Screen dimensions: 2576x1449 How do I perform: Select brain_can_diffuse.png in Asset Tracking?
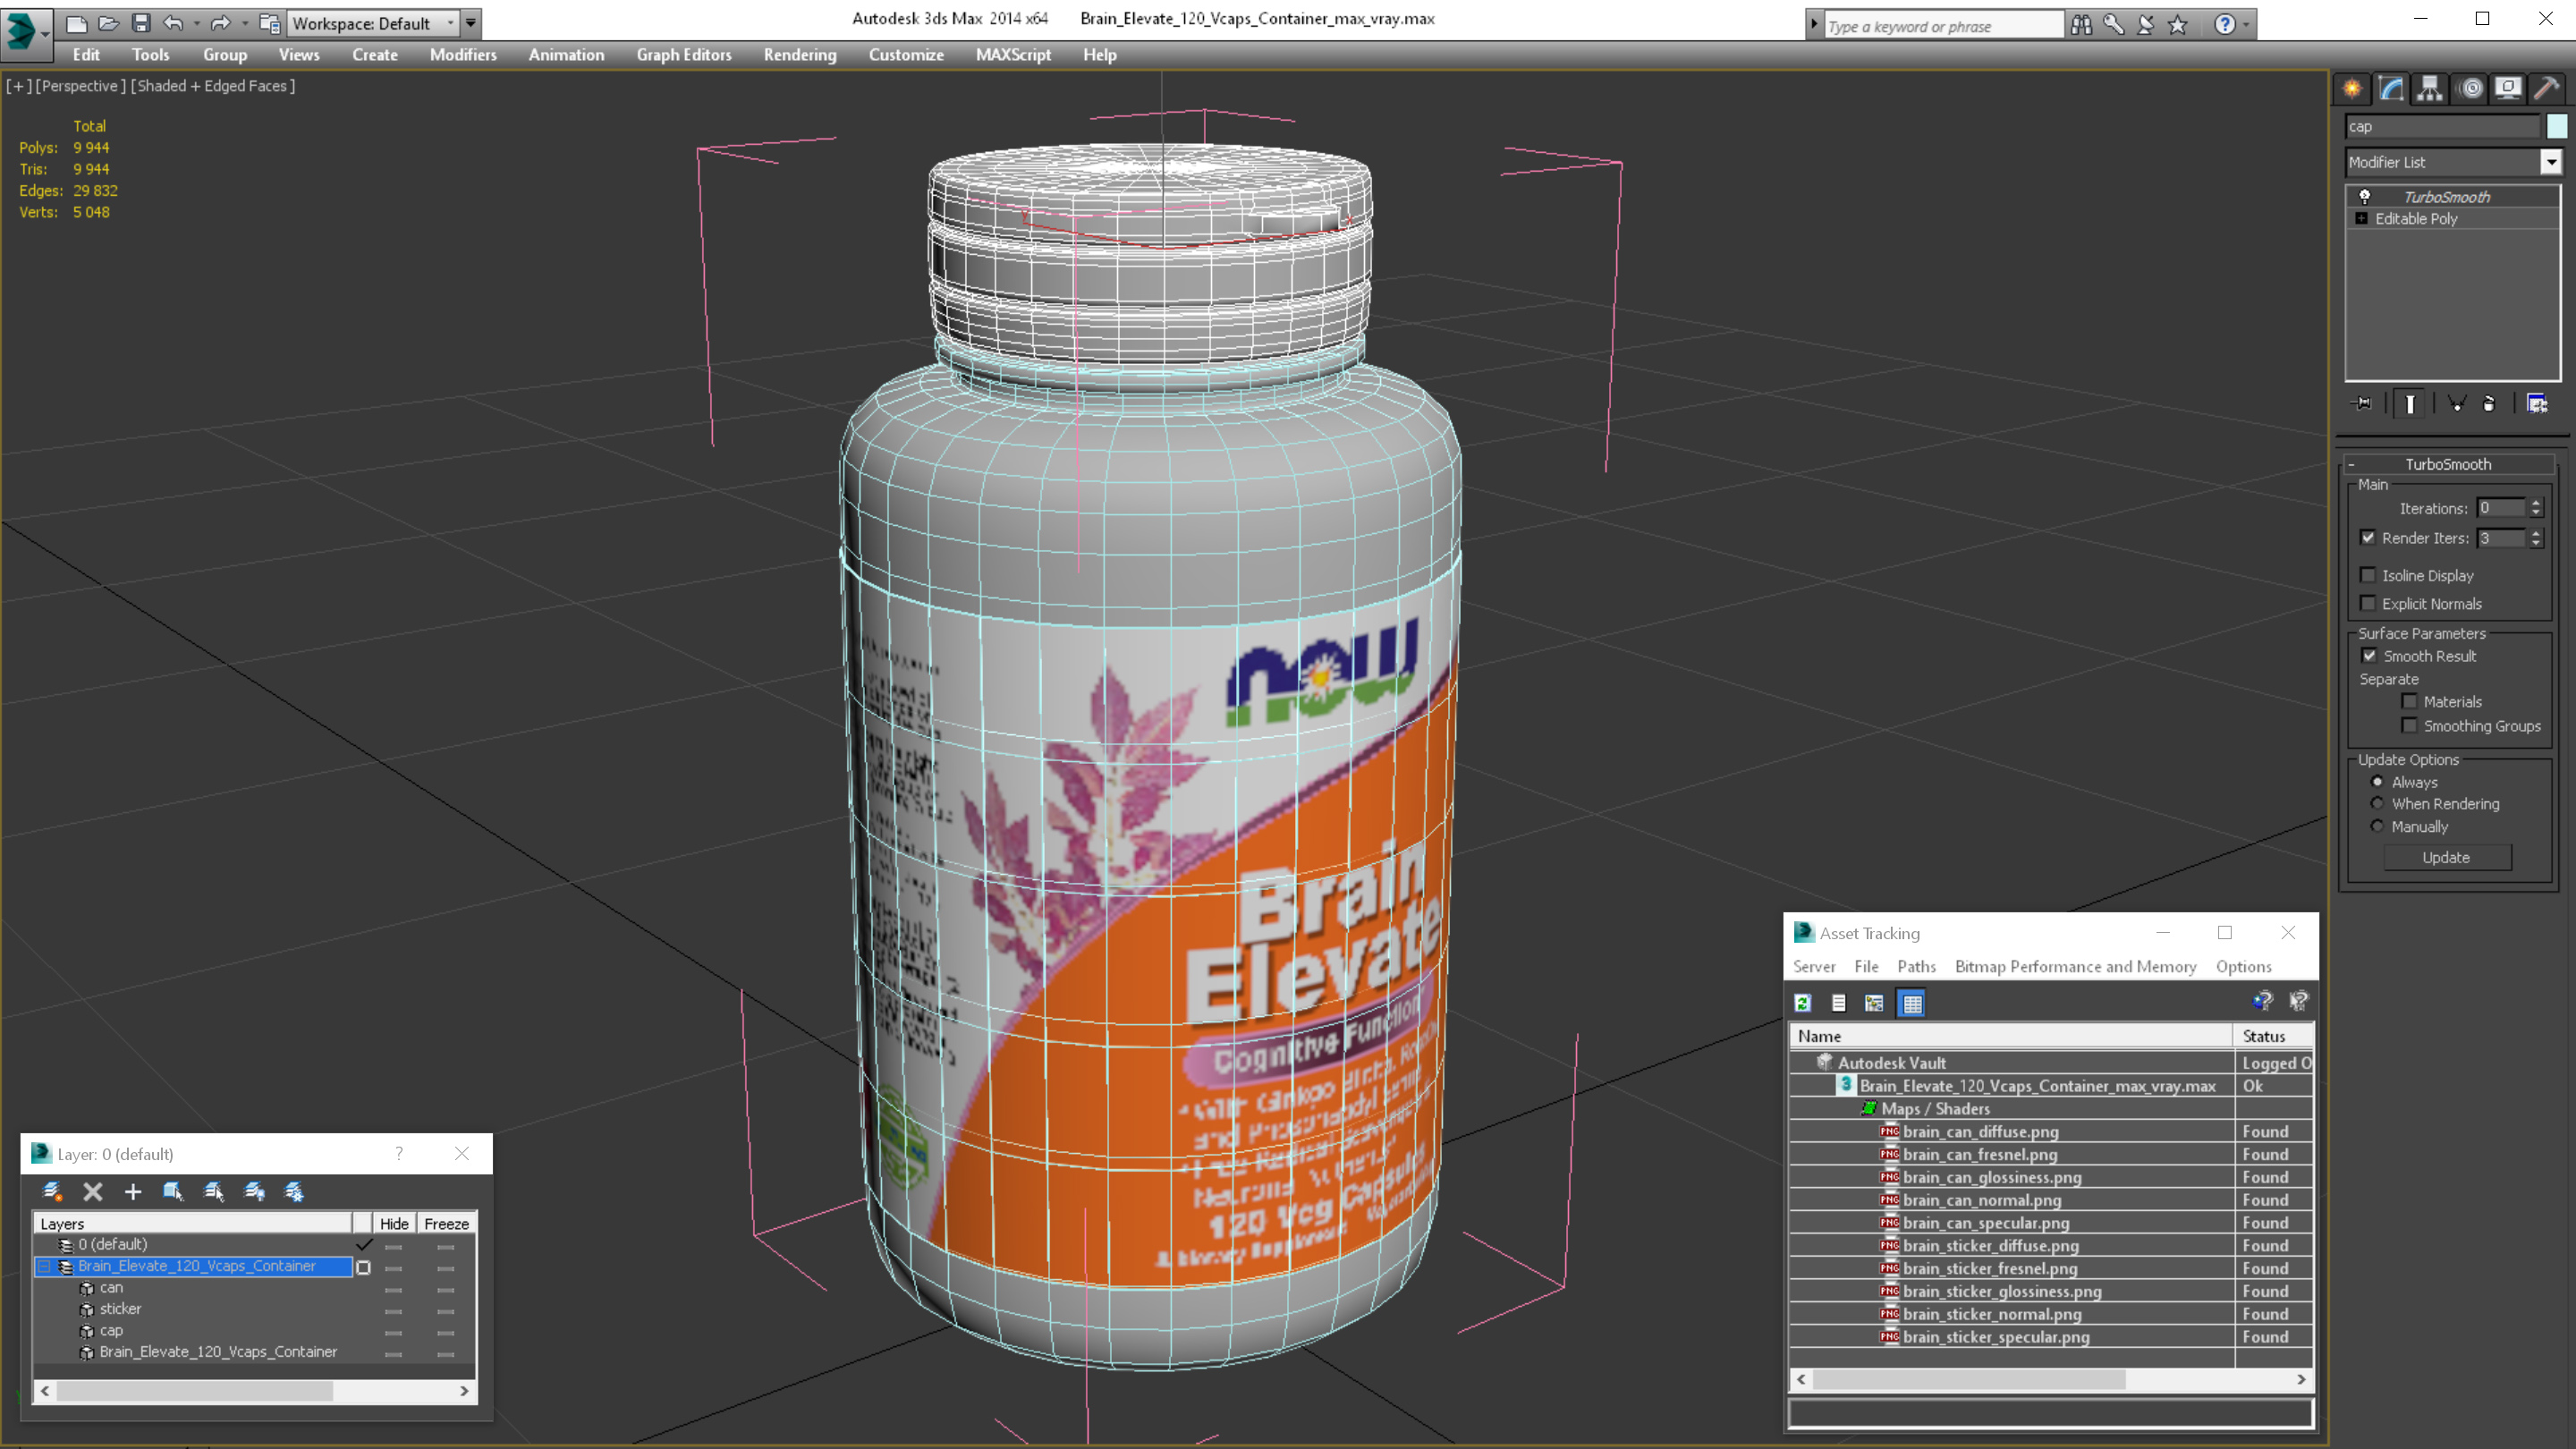pos(1980,1132)
